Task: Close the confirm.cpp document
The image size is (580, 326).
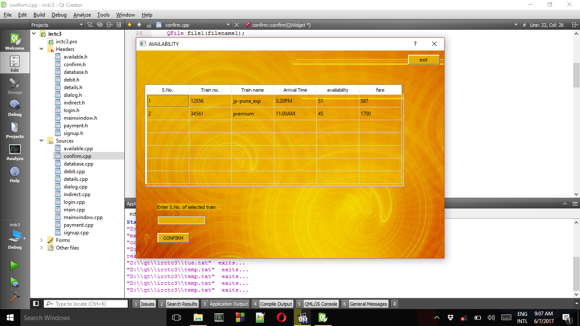Action: pyautogui.click(x=237, y=25)
